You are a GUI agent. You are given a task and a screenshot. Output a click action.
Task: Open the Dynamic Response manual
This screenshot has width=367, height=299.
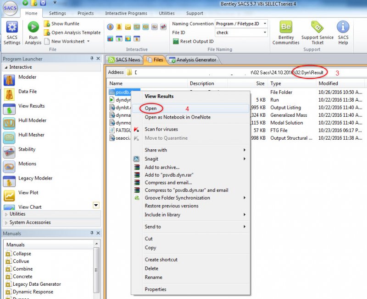29,292
